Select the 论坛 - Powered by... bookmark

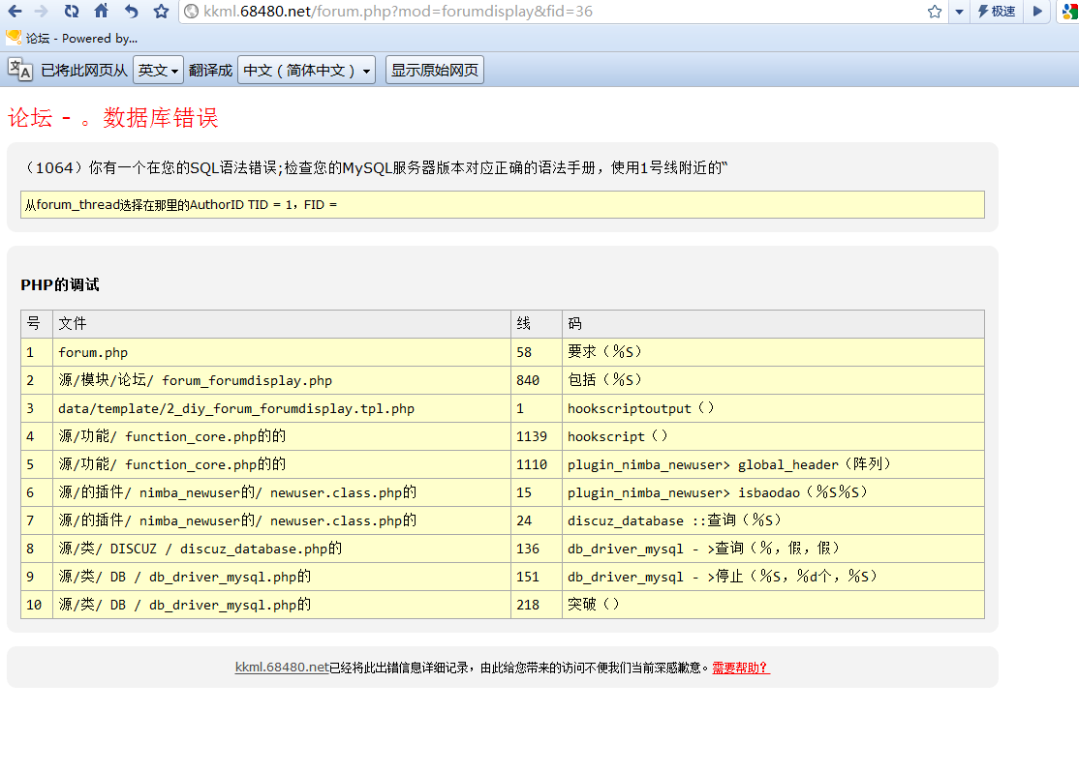[x=72, y=39]
